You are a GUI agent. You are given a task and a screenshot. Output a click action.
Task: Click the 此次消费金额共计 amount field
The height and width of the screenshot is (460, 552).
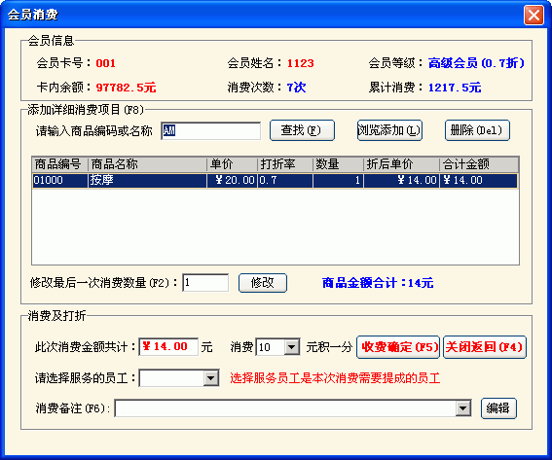click(x=168, y=347)
